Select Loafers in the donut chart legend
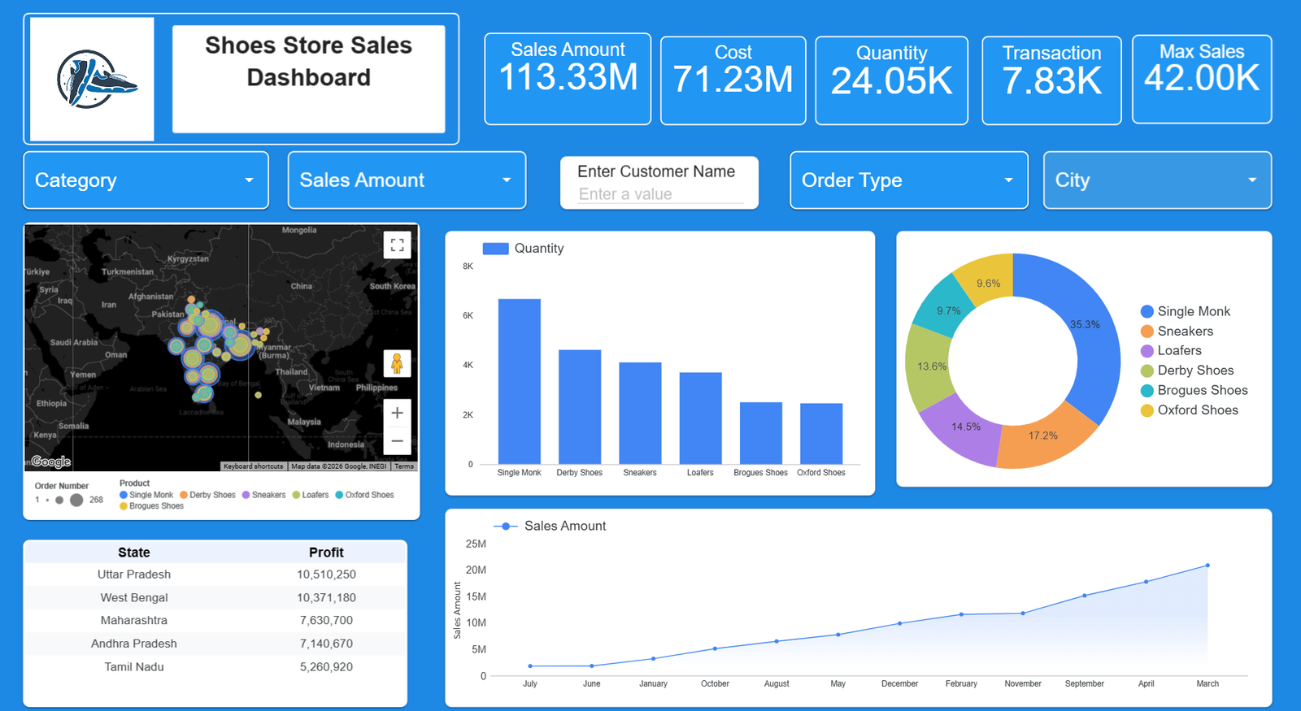The height and width of the screenshot is (711, 1301). (1171, 351)
